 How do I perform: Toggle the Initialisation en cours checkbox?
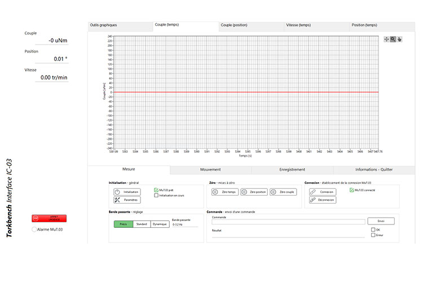pos(156,195)
